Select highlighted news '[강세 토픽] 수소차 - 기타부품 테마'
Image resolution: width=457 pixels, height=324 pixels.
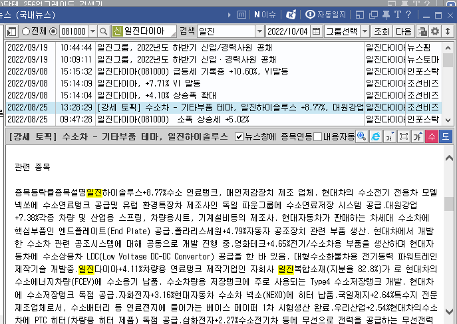coord(224,108)
